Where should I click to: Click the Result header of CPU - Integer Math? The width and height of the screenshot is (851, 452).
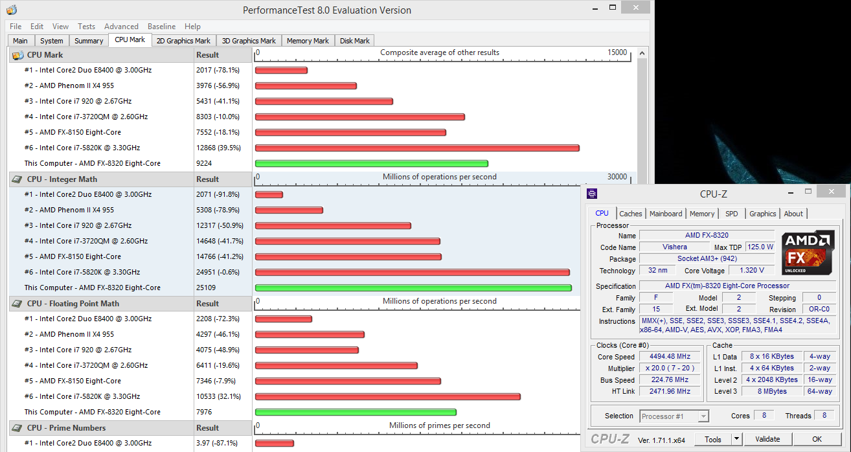pyautogui.click(x=223, y=179)
